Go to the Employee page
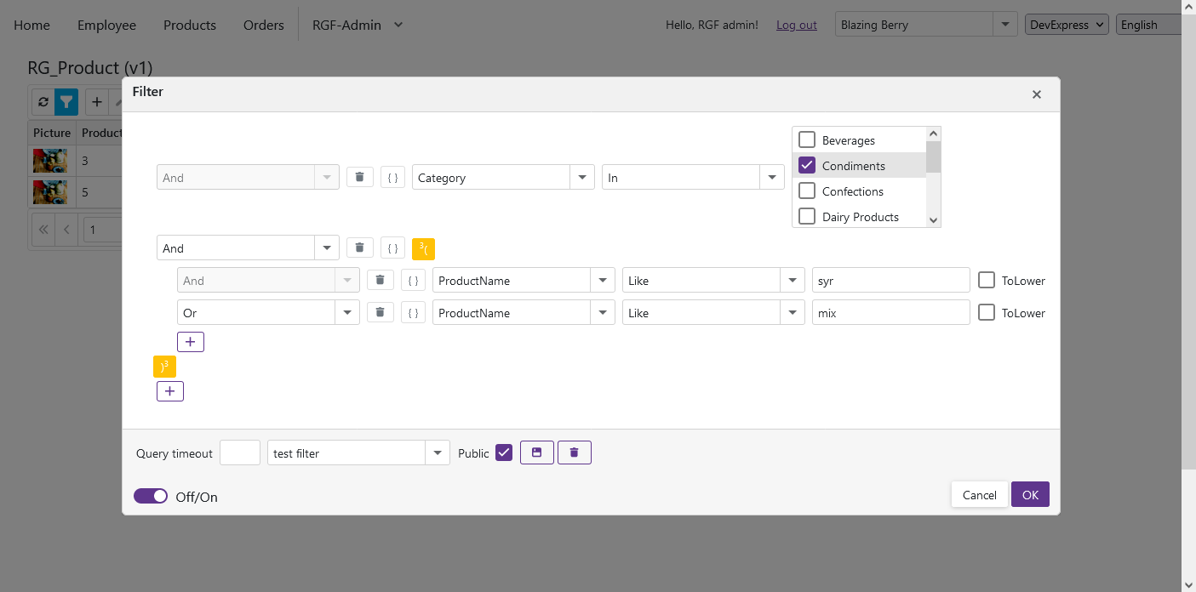Viewport: 1196px width, 592px height. click(106, 25)
